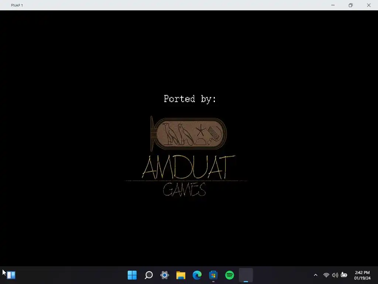
Task: Launch Settings gear from taskbar
Action: point(165,275)
